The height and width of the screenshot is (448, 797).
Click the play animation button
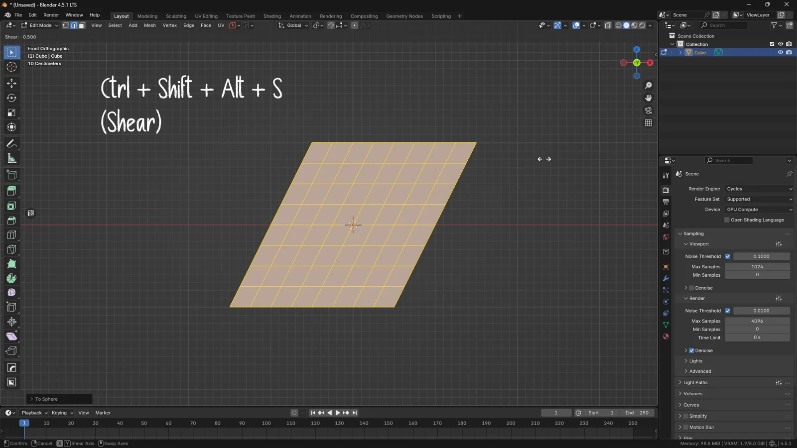338,413
